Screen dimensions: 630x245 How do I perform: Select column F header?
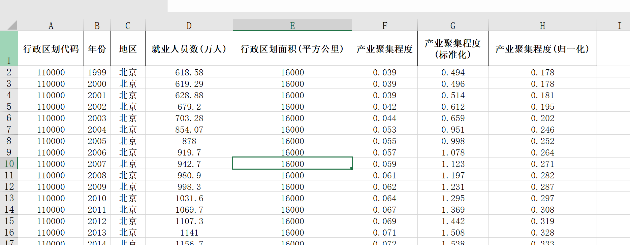[x=385, y=26]
